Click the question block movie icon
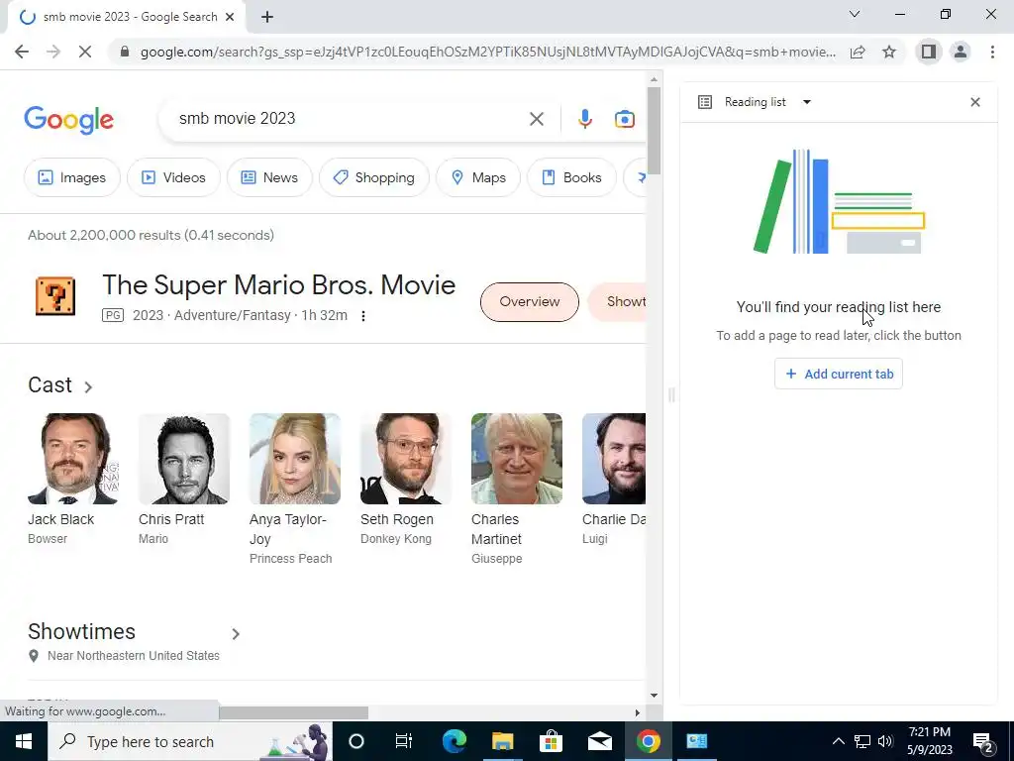This screenshot has height=761, width=1014. pyautogui.click(x=55, y=296)
